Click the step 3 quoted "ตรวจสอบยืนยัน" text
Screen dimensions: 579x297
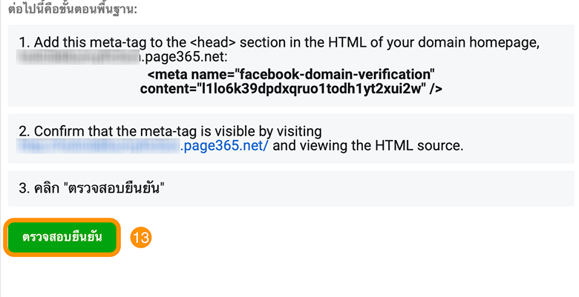pos(114,188)
